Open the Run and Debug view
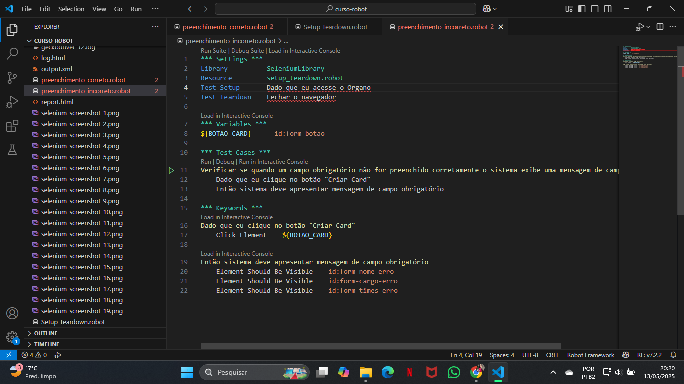 (x=12, y=102)
